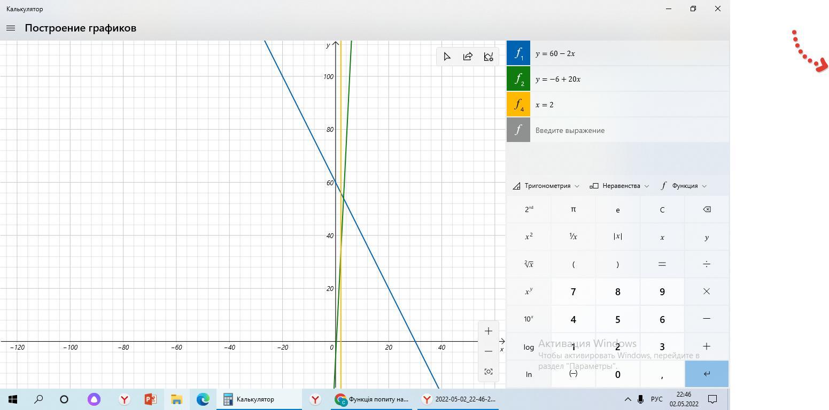
Task: Click the 10 to power x key
Action: pos(529,319)
